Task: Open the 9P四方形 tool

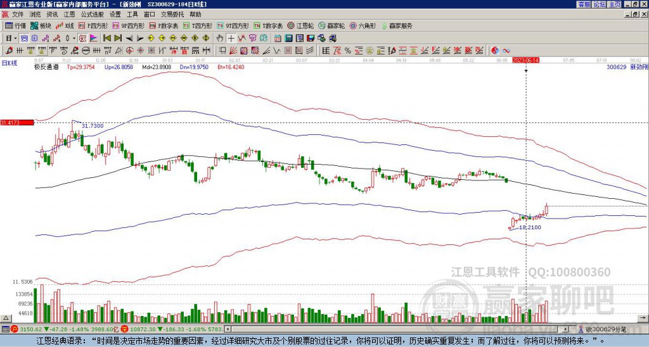Action: click(129, 25)
